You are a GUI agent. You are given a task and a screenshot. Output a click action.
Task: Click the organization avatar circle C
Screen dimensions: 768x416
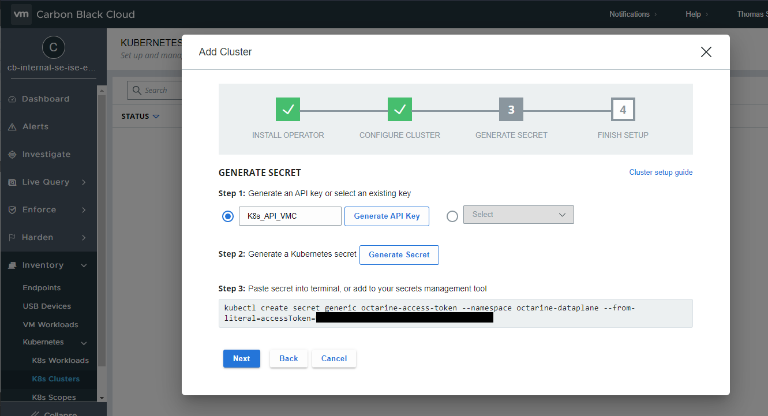(54, 47)
